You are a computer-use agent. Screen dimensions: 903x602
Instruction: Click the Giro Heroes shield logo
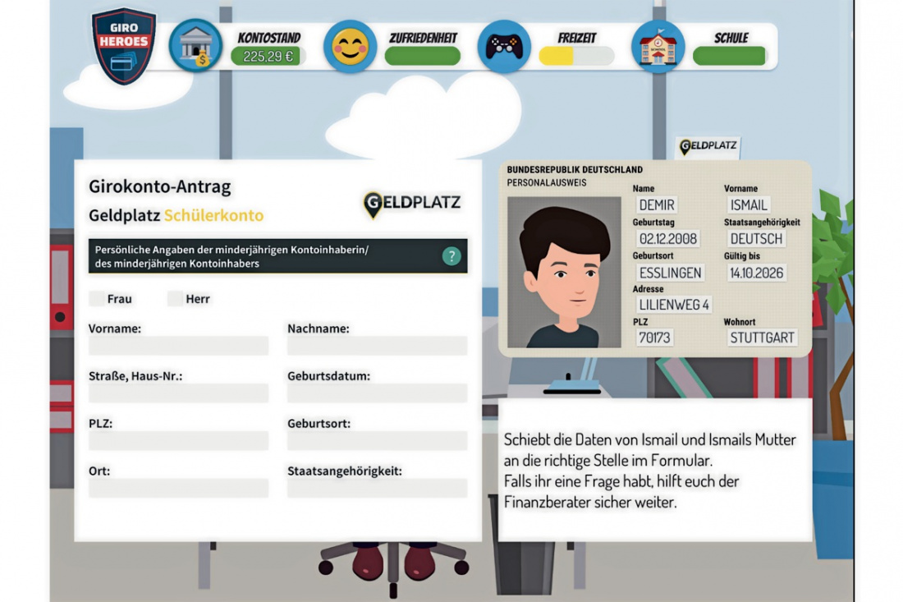(x=124, y=46)
